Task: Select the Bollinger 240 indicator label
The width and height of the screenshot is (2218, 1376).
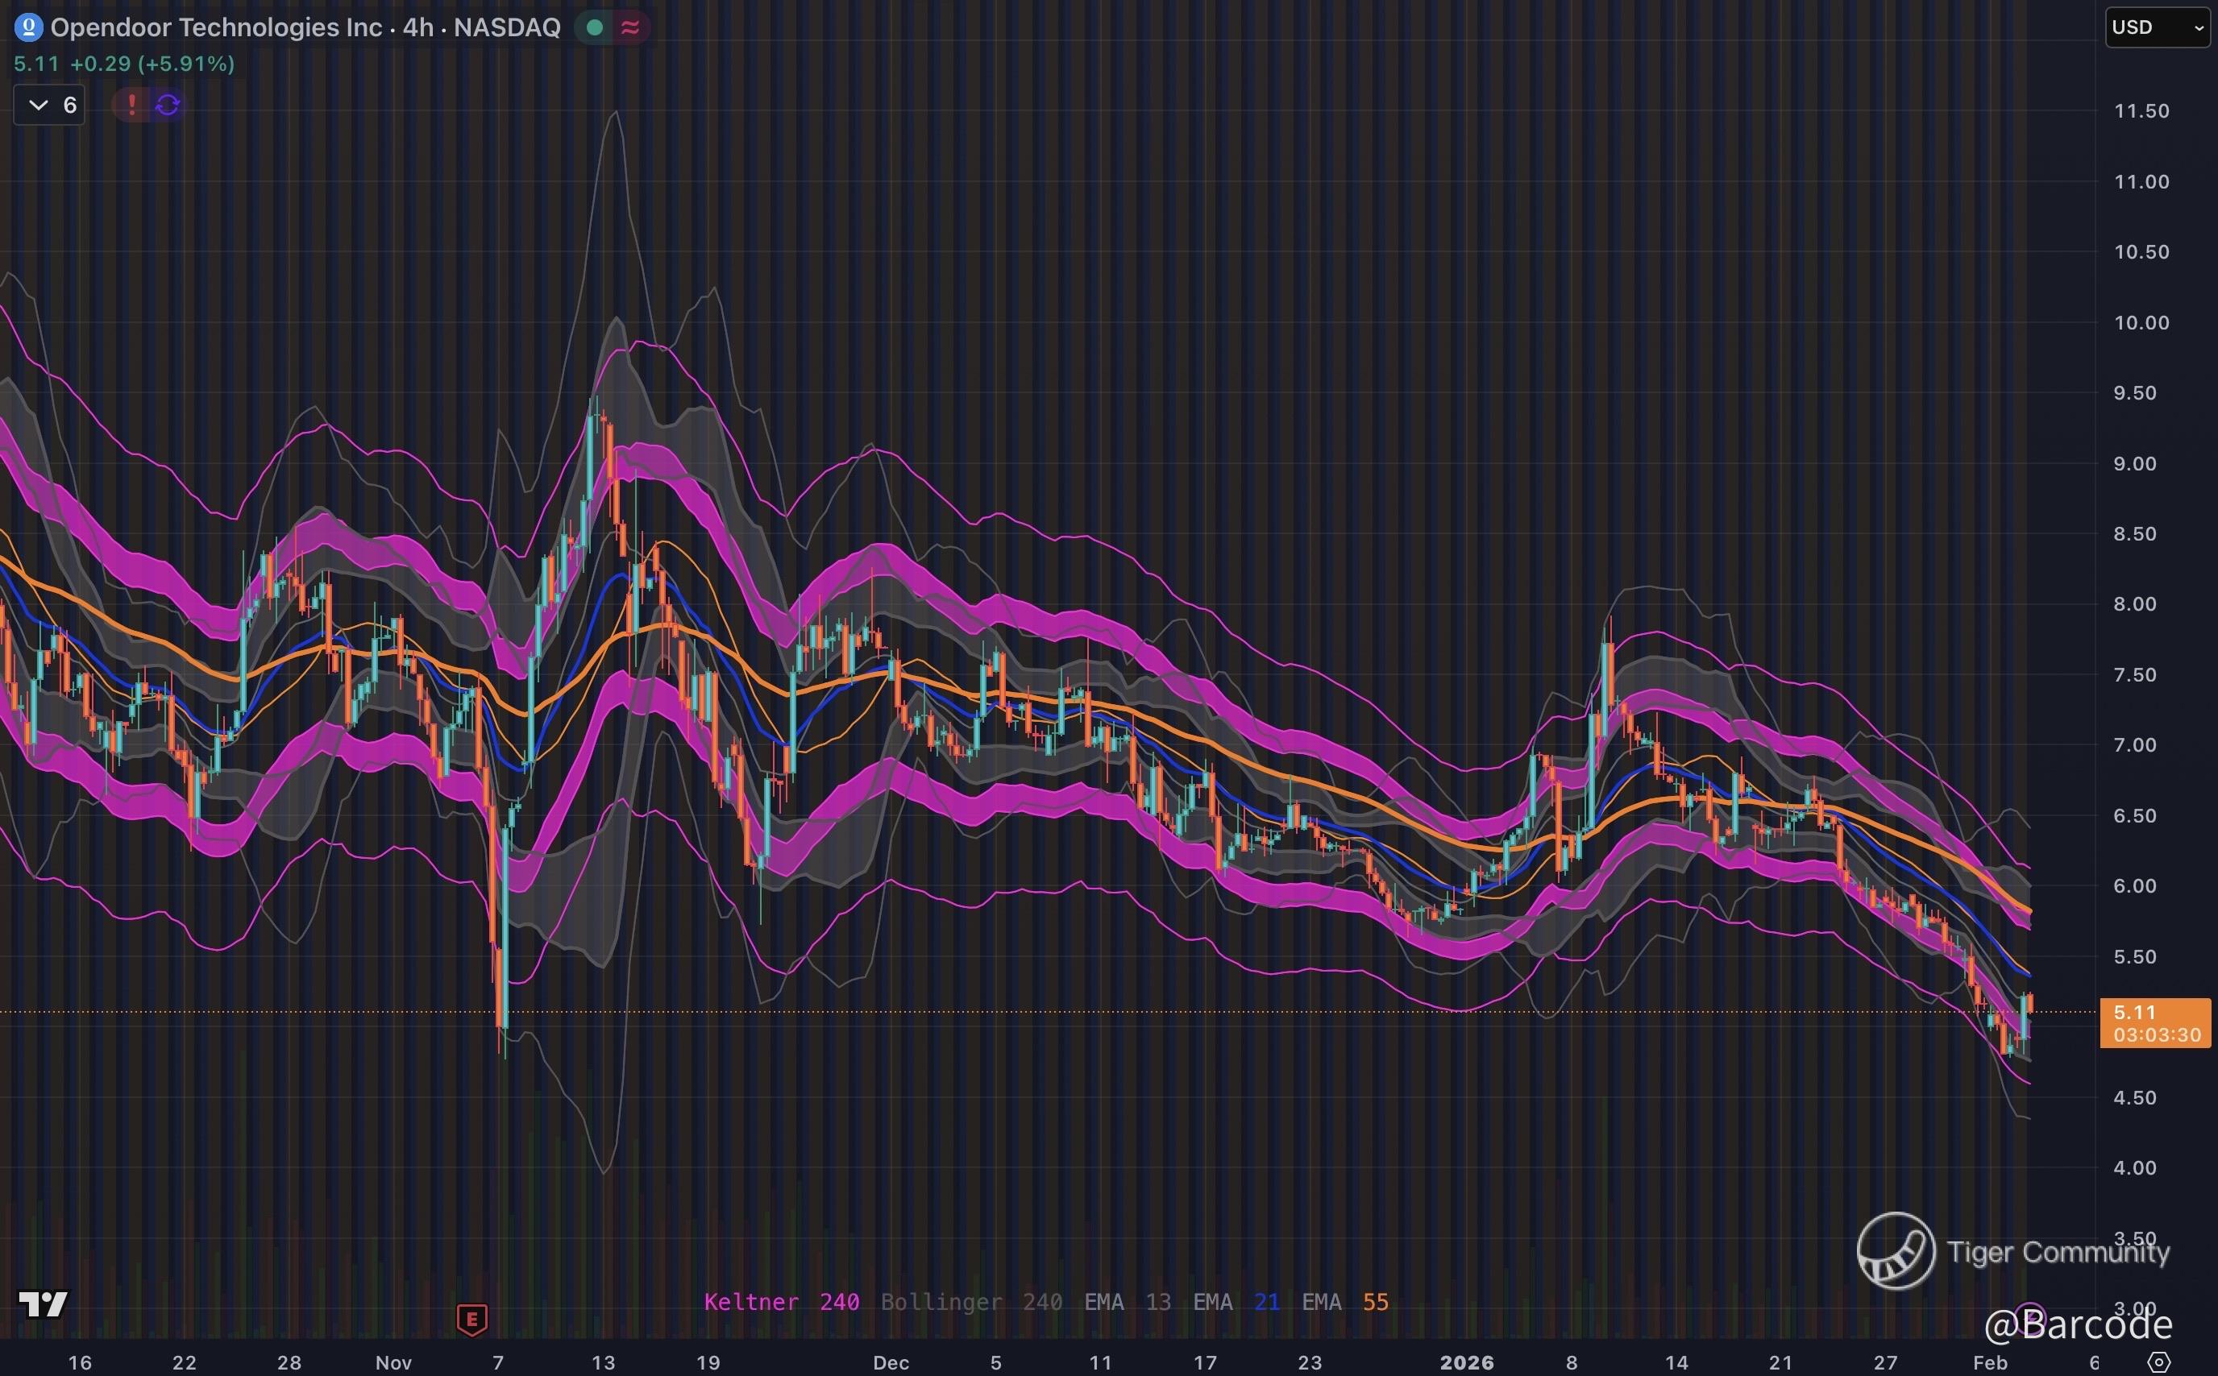Action: click(x=970, y=1302)
